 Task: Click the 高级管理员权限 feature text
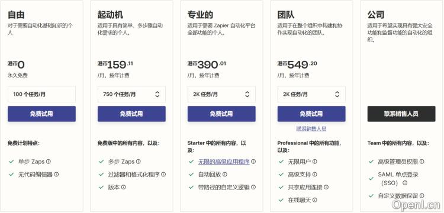pyautogui.click(x=398, y=162)
